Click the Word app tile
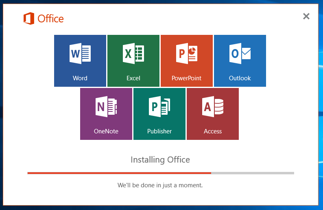The height and width of the screenshot is (210, 323). 80,61
